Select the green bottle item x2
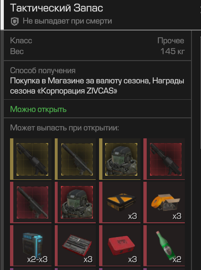Viewport: 201px width, 270px height. click(x=164, y=246)
